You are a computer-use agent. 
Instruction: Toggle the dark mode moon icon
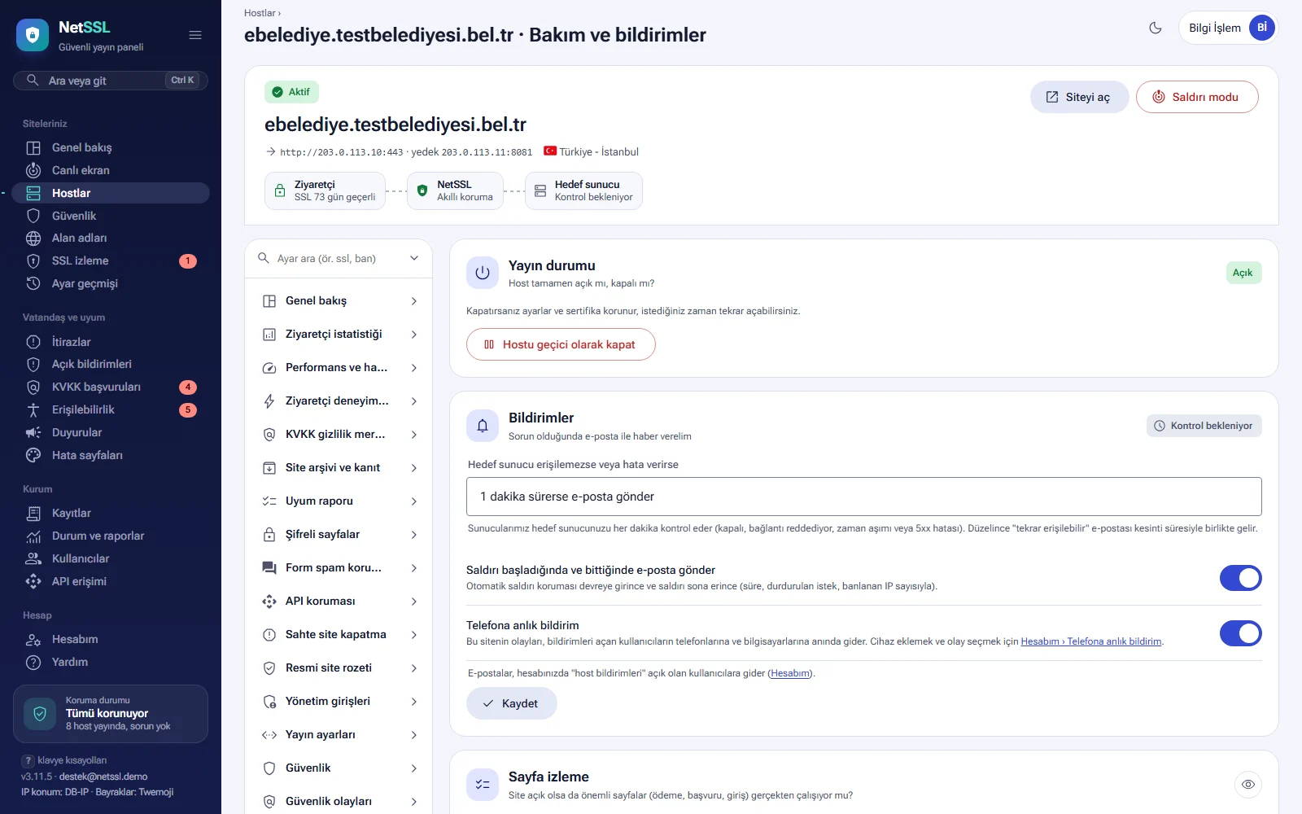(x=1156, y=28)
